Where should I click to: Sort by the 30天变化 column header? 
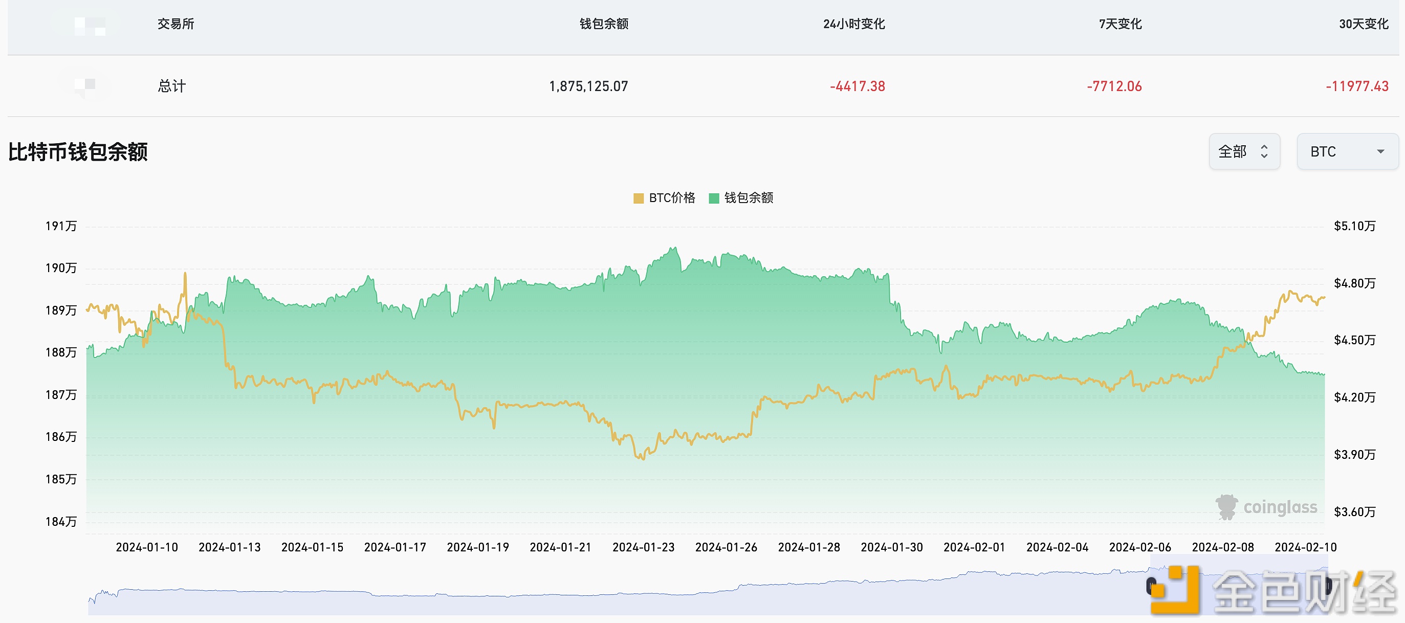point(1364,24)
